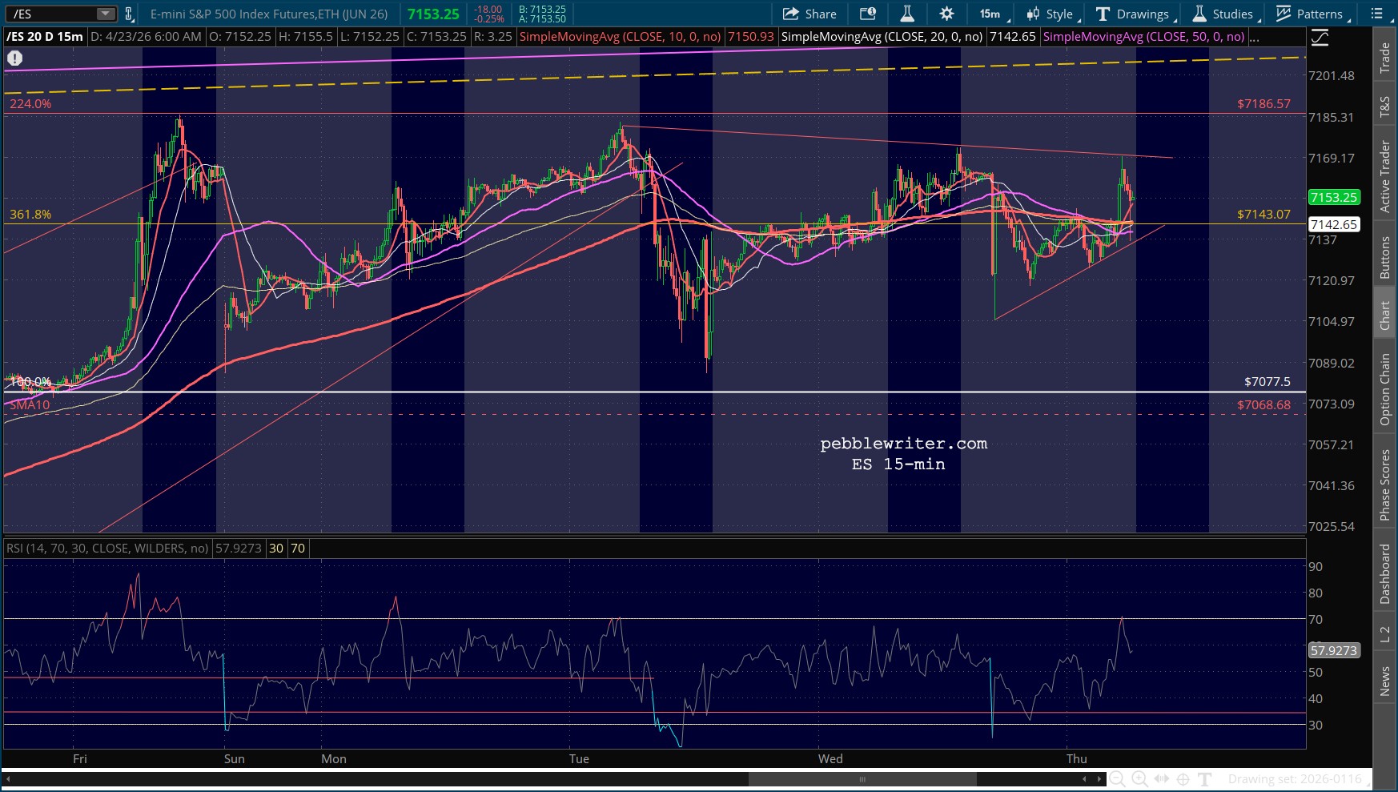Click the horizontal chart scrollbar thumb
This screenshot has width=1398, height=792.
coord(862,778)
